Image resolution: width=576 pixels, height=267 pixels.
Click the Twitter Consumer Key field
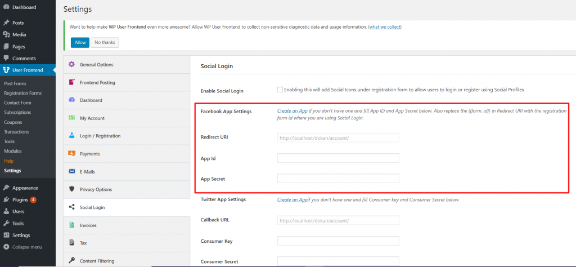coord(338,241)
